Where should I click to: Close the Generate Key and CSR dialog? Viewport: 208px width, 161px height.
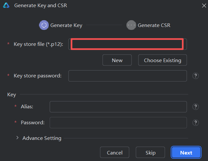201,6
